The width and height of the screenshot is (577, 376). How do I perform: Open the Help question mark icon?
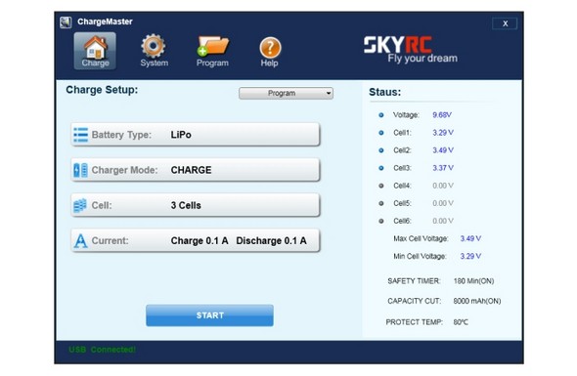[270, 52]
